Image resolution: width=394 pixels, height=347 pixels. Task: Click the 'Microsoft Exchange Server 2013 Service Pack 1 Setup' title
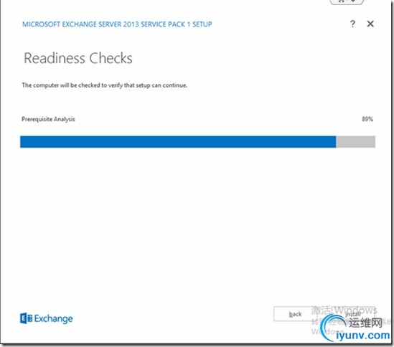(117, 24)
